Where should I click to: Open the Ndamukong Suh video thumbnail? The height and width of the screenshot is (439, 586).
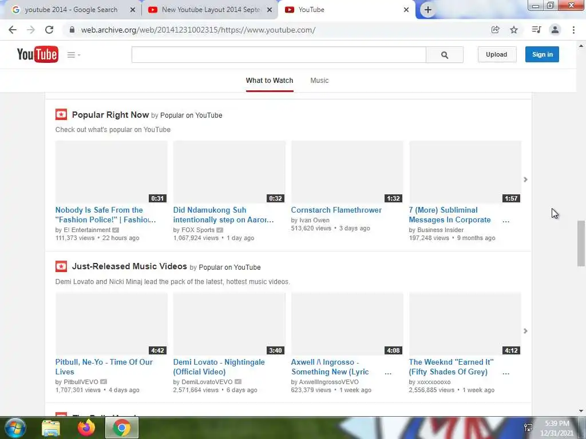click(229, 172)
